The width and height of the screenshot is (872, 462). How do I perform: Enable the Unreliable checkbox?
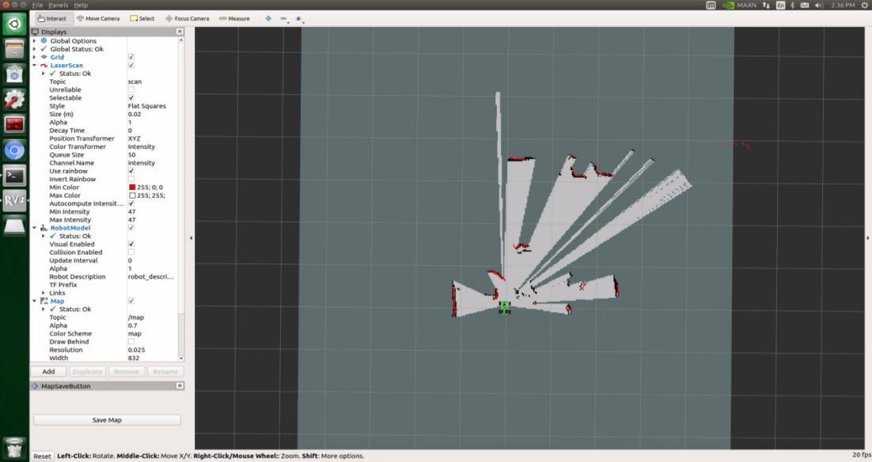coord(131,89)
